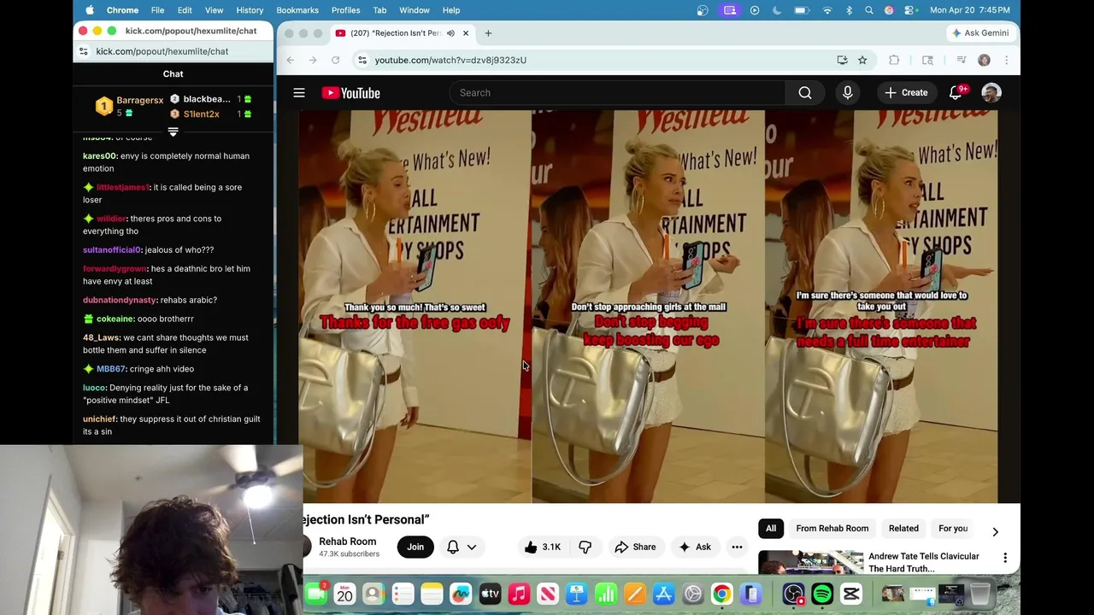1094x615 pixels.
Task: View site information icon in YouTube address bar
Action: point(362,60)
